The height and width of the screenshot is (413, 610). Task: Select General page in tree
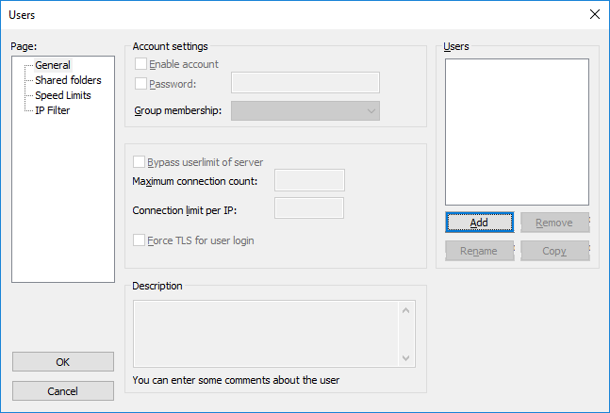click(53, 65)
